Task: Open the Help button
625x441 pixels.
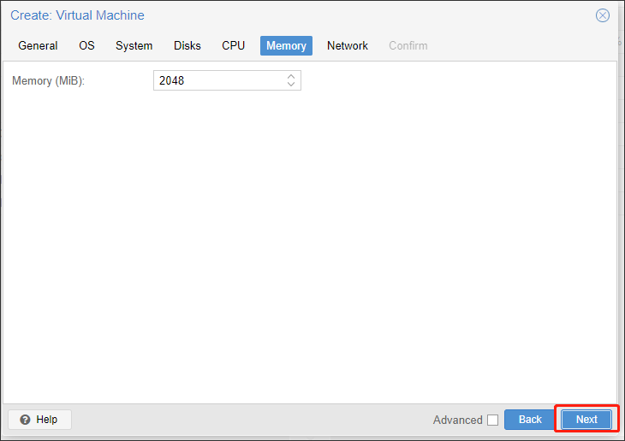Action: click(39, 420)
